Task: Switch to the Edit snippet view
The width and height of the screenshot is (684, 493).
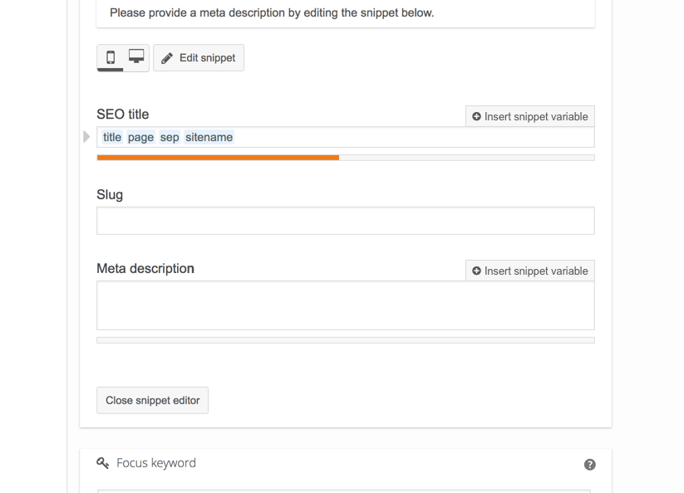Action: coord(199,57)
